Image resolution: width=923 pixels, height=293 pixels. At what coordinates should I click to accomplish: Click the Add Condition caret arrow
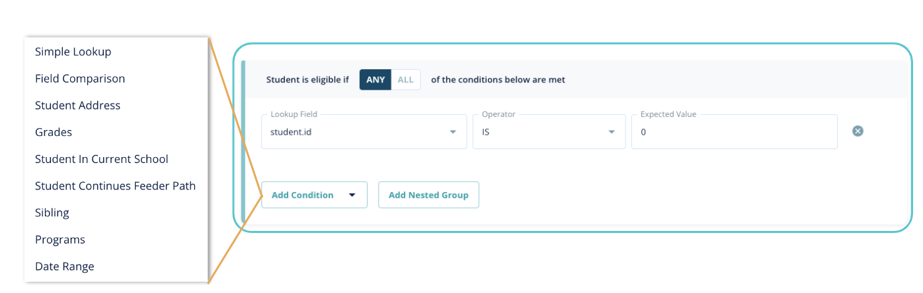352,195
